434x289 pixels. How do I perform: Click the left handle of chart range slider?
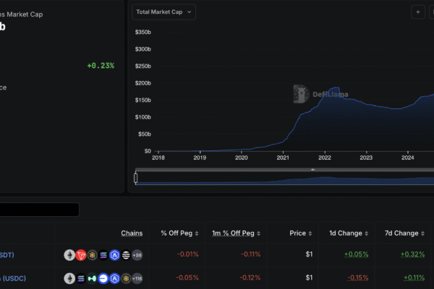click(x=135, y=178)
